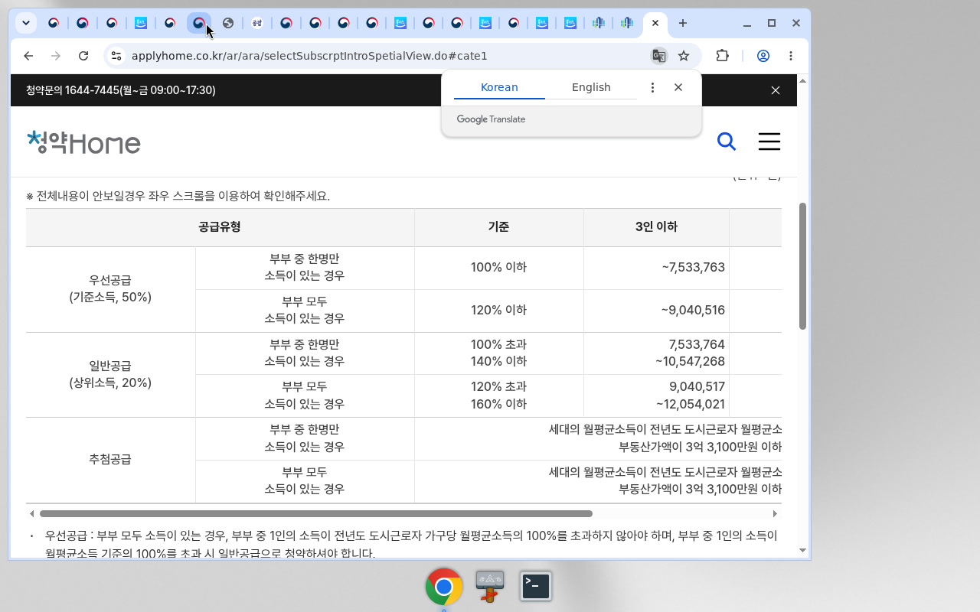Click the 공급유형 column header
Image resolution: width=980 pixels, height=612 pixels.
(220, 227)
